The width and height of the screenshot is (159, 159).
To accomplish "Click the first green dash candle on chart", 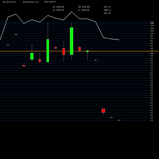I will pos(8,45).
